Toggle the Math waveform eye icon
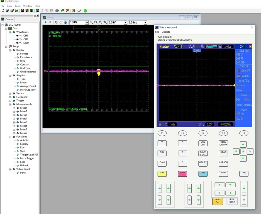 point(18,43)
